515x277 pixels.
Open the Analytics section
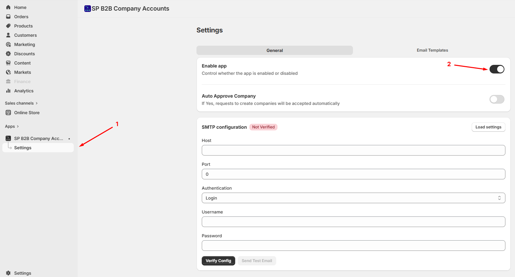point(23,90)
